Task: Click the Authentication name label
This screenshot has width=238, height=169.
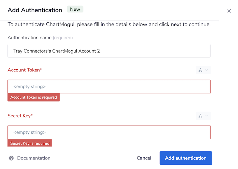Action: point(29,38)
